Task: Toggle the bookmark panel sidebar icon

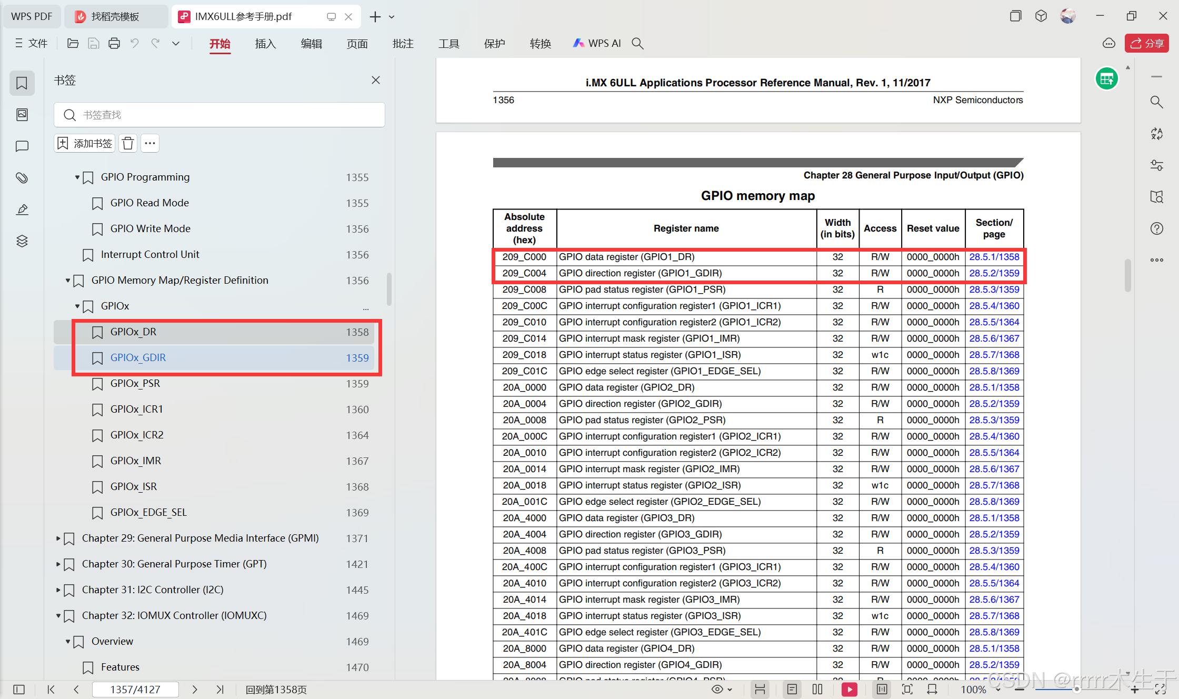Action: [x=22, y=83]
